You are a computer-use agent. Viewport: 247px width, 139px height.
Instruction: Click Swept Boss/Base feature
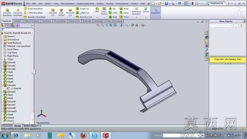(33, 9)
